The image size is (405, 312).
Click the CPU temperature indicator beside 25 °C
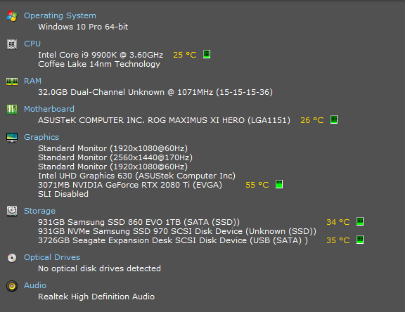click(207, 54)
